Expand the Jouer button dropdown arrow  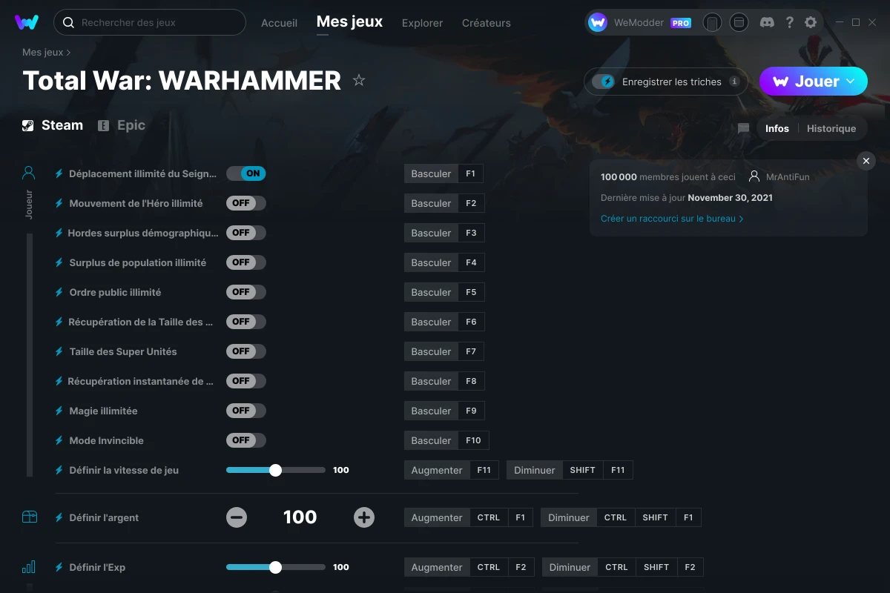(851, 82)
